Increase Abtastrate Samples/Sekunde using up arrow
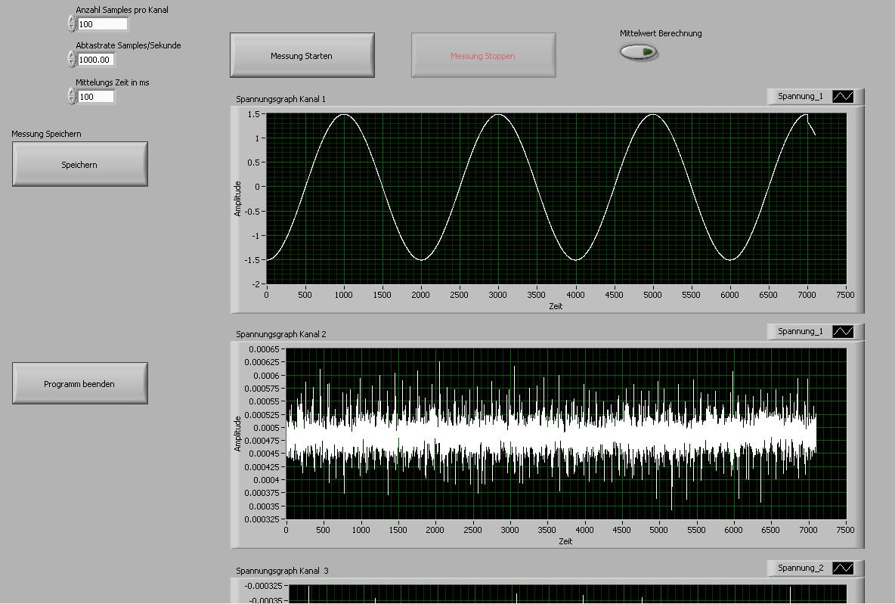 (72, 55)
